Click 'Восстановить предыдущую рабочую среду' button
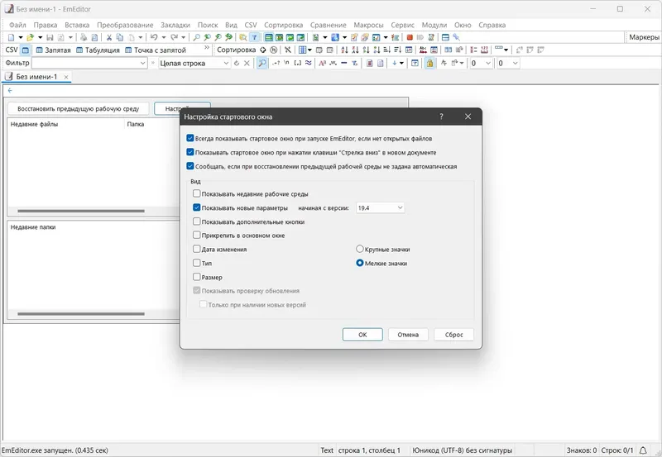The width and height of the screenshot is (662, 457). click(78, 109)
